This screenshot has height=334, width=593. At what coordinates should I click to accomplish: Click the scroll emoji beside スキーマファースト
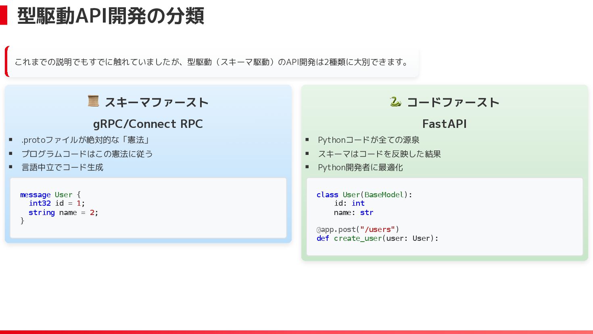(x=93, y=101)
